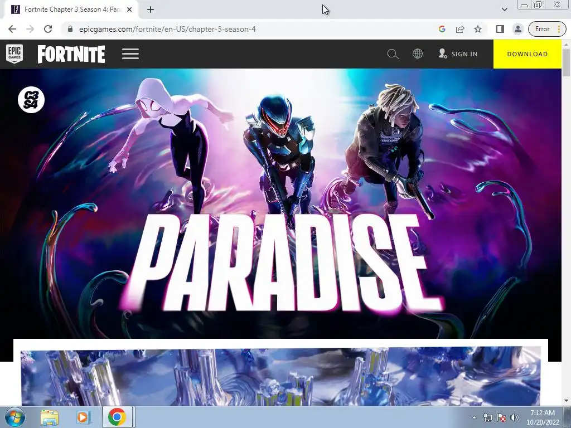Open the Fortnite home logo link
571x428 pixels.
pyautogui.click(x=71, y=54)
